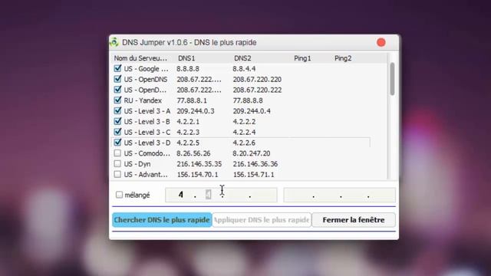Click Appliquer DNS le plus rapide button
491x276 pixels.
point(262,220)
